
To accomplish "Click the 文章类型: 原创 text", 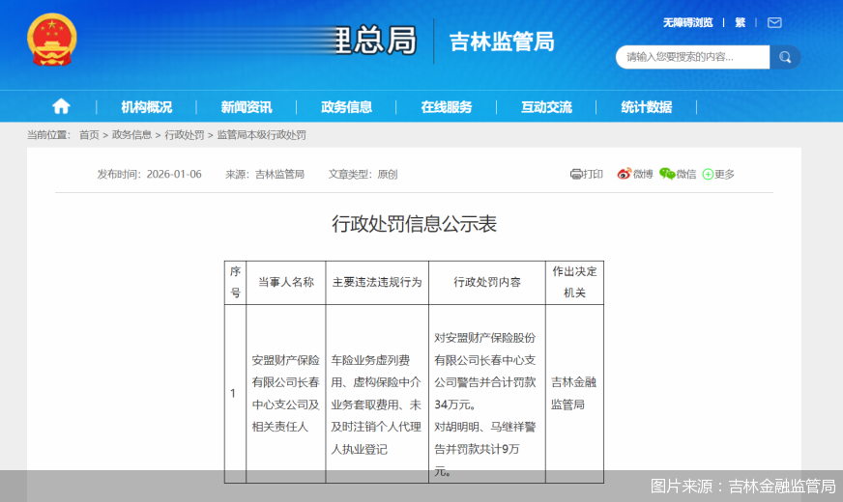I will 363,174.
